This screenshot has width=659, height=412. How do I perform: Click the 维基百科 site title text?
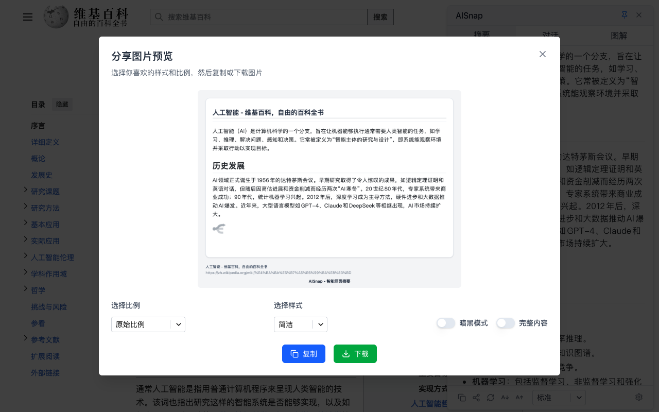[101, 13]
